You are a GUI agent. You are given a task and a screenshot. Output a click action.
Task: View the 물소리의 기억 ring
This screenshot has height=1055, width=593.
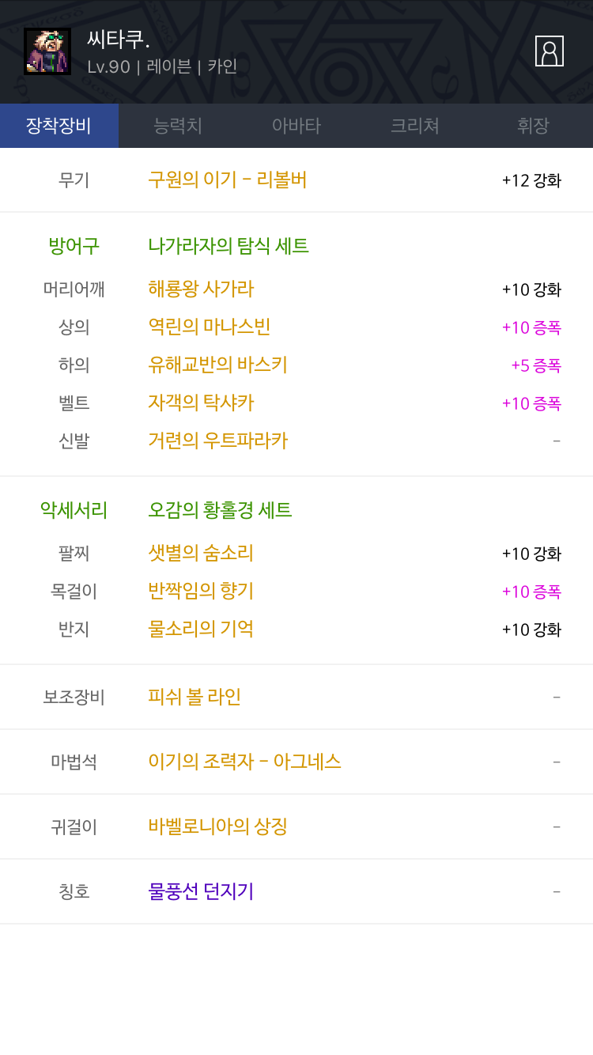pos(201,630)
